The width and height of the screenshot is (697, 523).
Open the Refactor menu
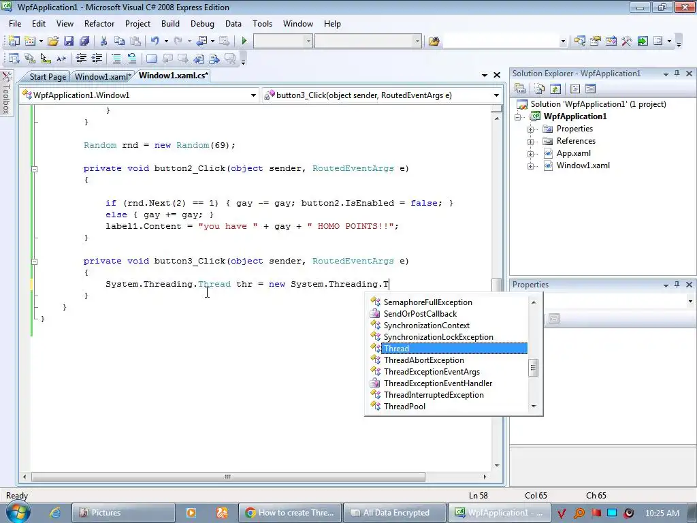click(x=99, y=24)
